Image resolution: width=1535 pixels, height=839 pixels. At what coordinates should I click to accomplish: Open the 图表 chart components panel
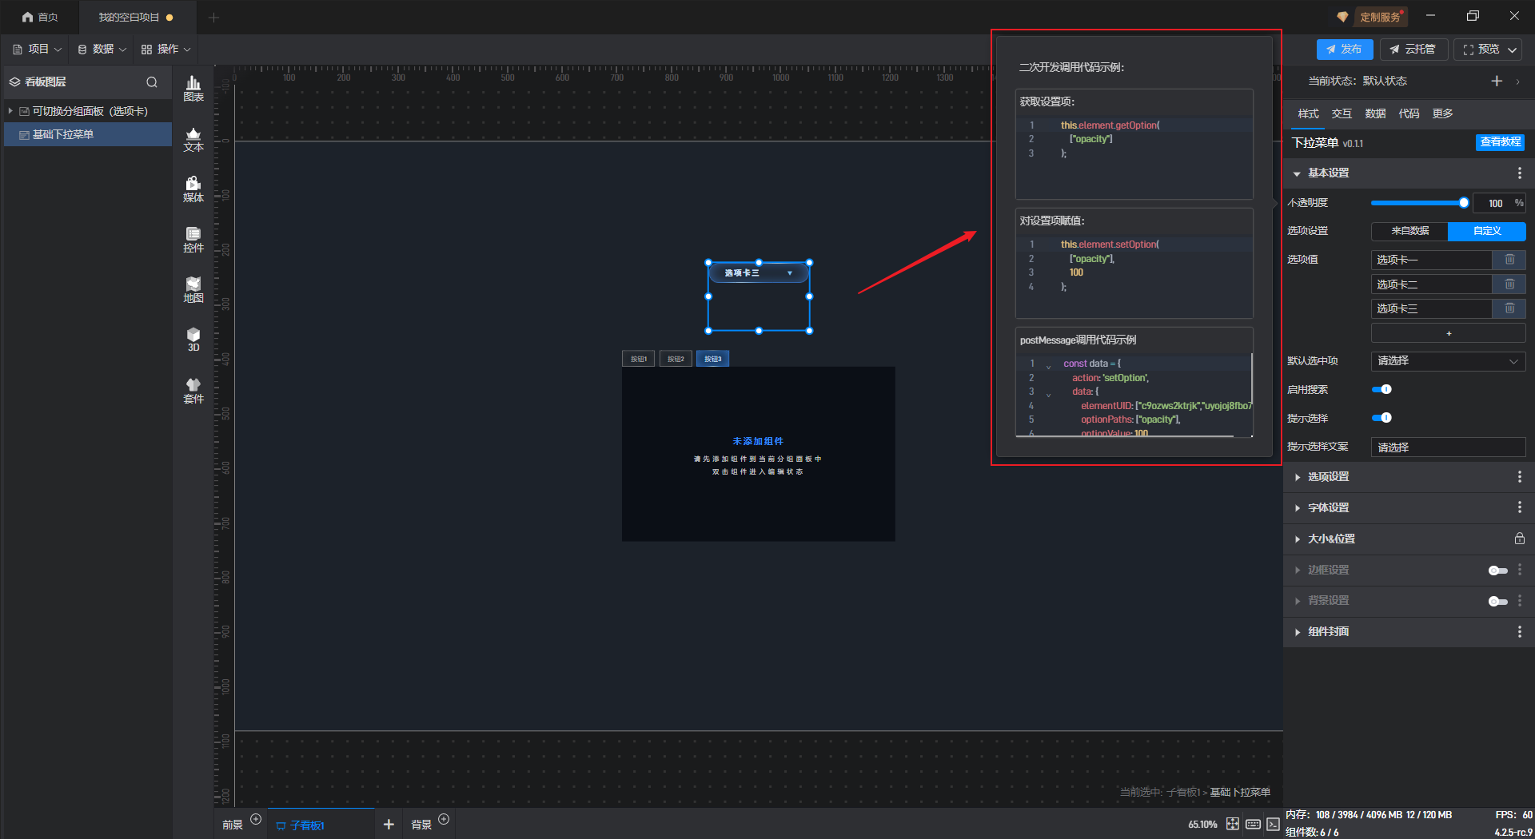pyautogui.click(x=193, y=88)
